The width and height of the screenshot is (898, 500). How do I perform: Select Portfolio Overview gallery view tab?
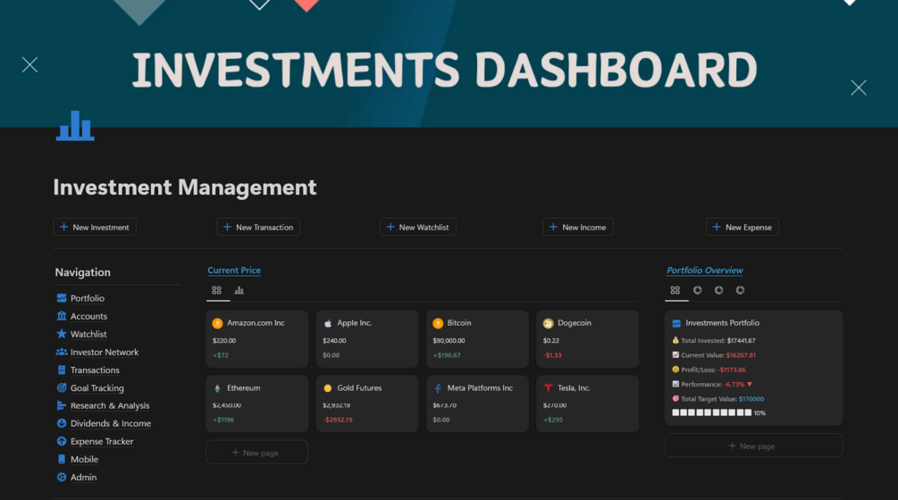676,290
